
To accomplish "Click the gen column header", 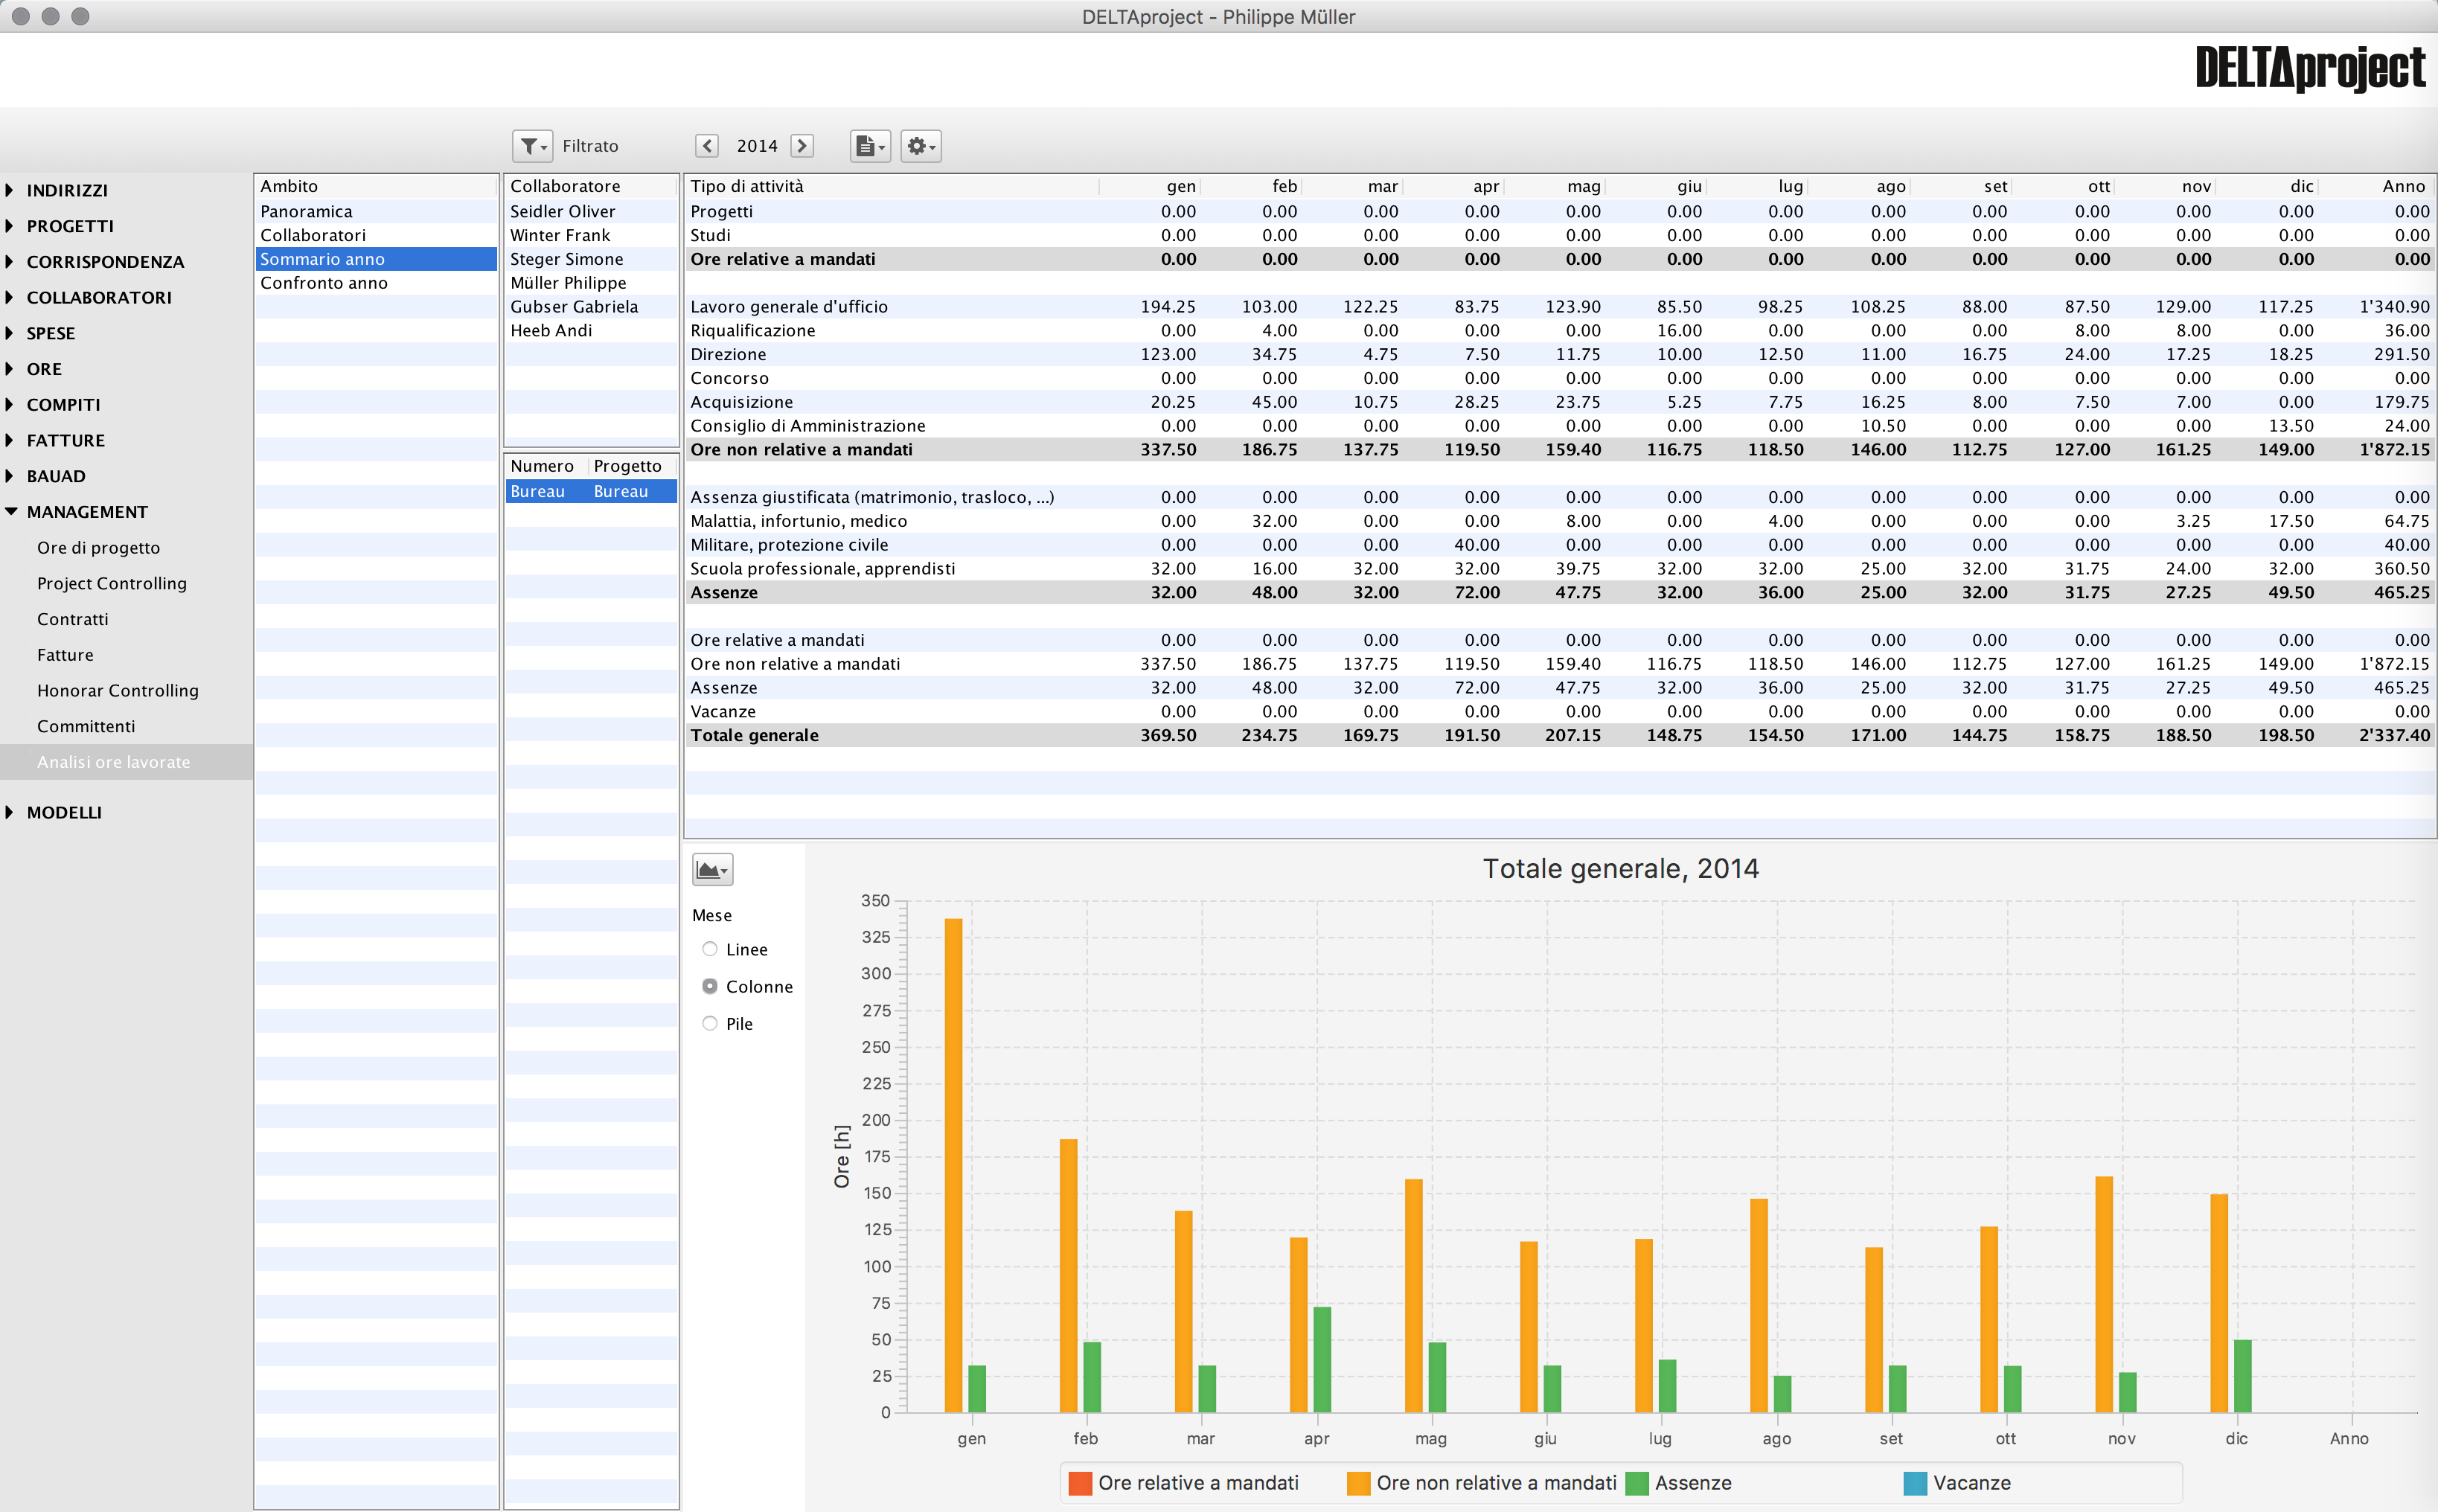I will [1150, 186].
